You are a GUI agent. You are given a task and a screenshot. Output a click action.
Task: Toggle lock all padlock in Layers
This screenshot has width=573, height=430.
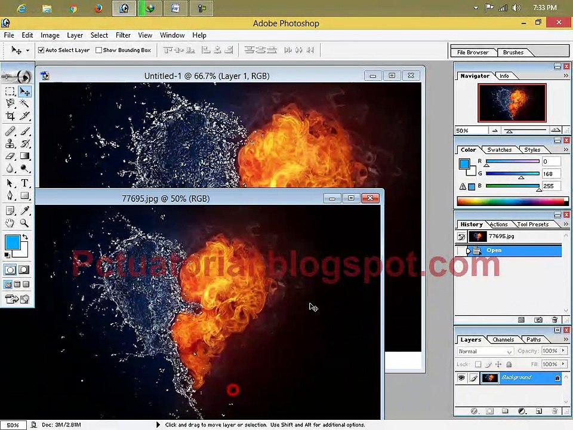[x=509, y=364]
